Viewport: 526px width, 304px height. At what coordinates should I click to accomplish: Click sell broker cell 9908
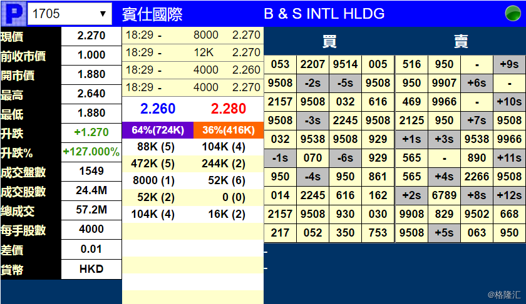(411, 214)
